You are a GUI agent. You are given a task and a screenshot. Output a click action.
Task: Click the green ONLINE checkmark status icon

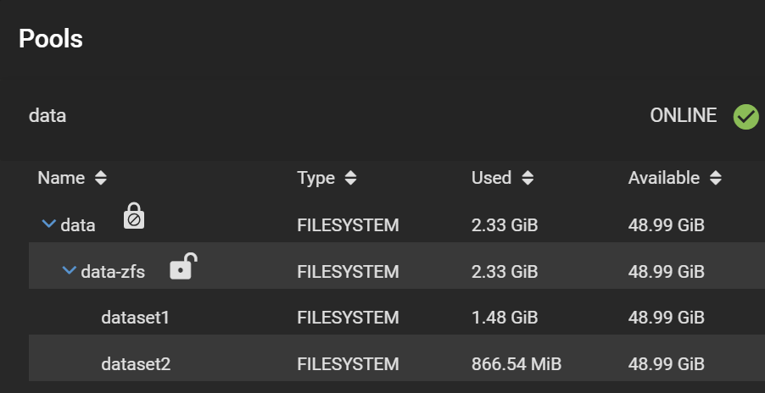[745, 116]
